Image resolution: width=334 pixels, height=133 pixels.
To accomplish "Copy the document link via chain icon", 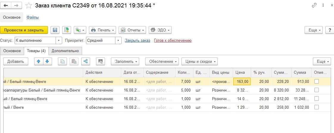I will pyautogui.click(x=314, y=5).
